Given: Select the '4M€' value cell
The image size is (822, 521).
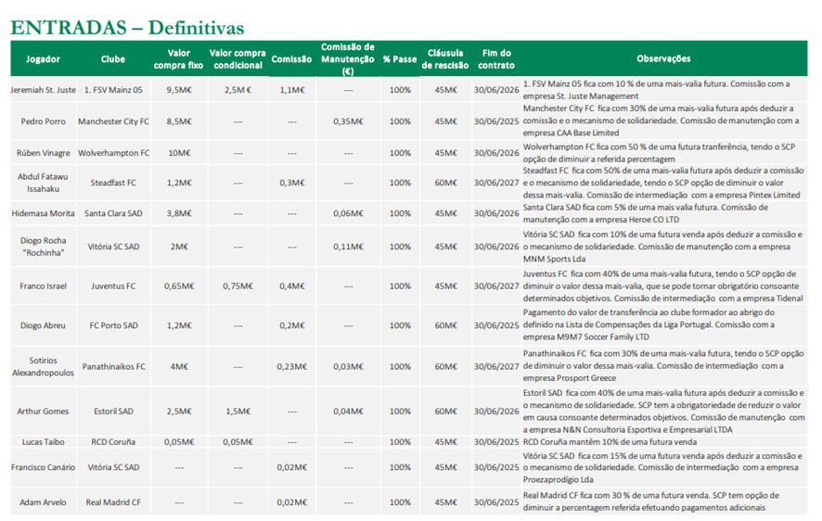Looking at the screenshot, I should (x=179, y=366).
